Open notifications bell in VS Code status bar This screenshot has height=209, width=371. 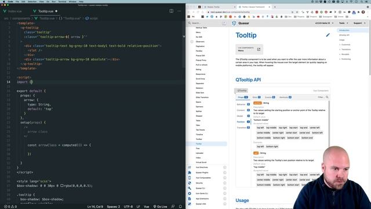(180, 207)
